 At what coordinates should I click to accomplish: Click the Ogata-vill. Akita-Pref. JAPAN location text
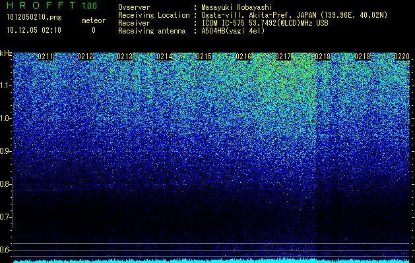pyautogui.click(x=294, y=15)
